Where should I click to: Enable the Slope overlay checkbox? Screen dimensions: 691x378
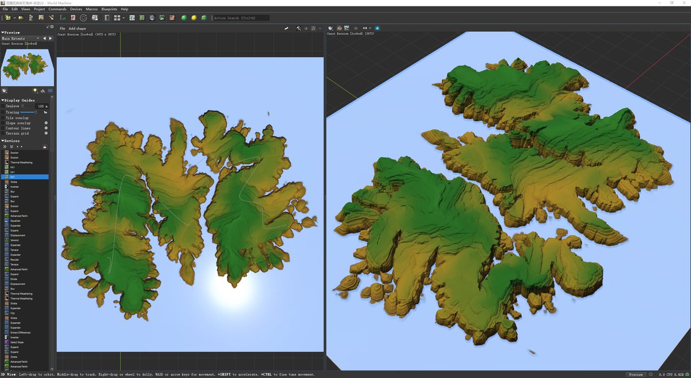point(3,123)
